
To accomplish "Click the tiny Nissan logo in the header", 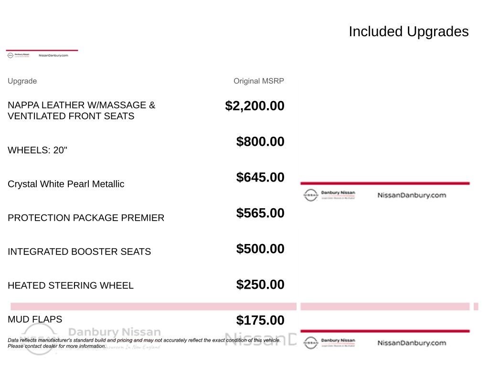I will pyautogui.click(x=10, y=55).
